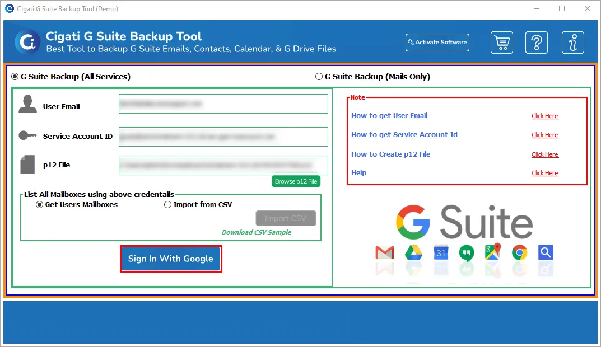
Task: Choose Import from CSV radio button
Action: [167, 205]
